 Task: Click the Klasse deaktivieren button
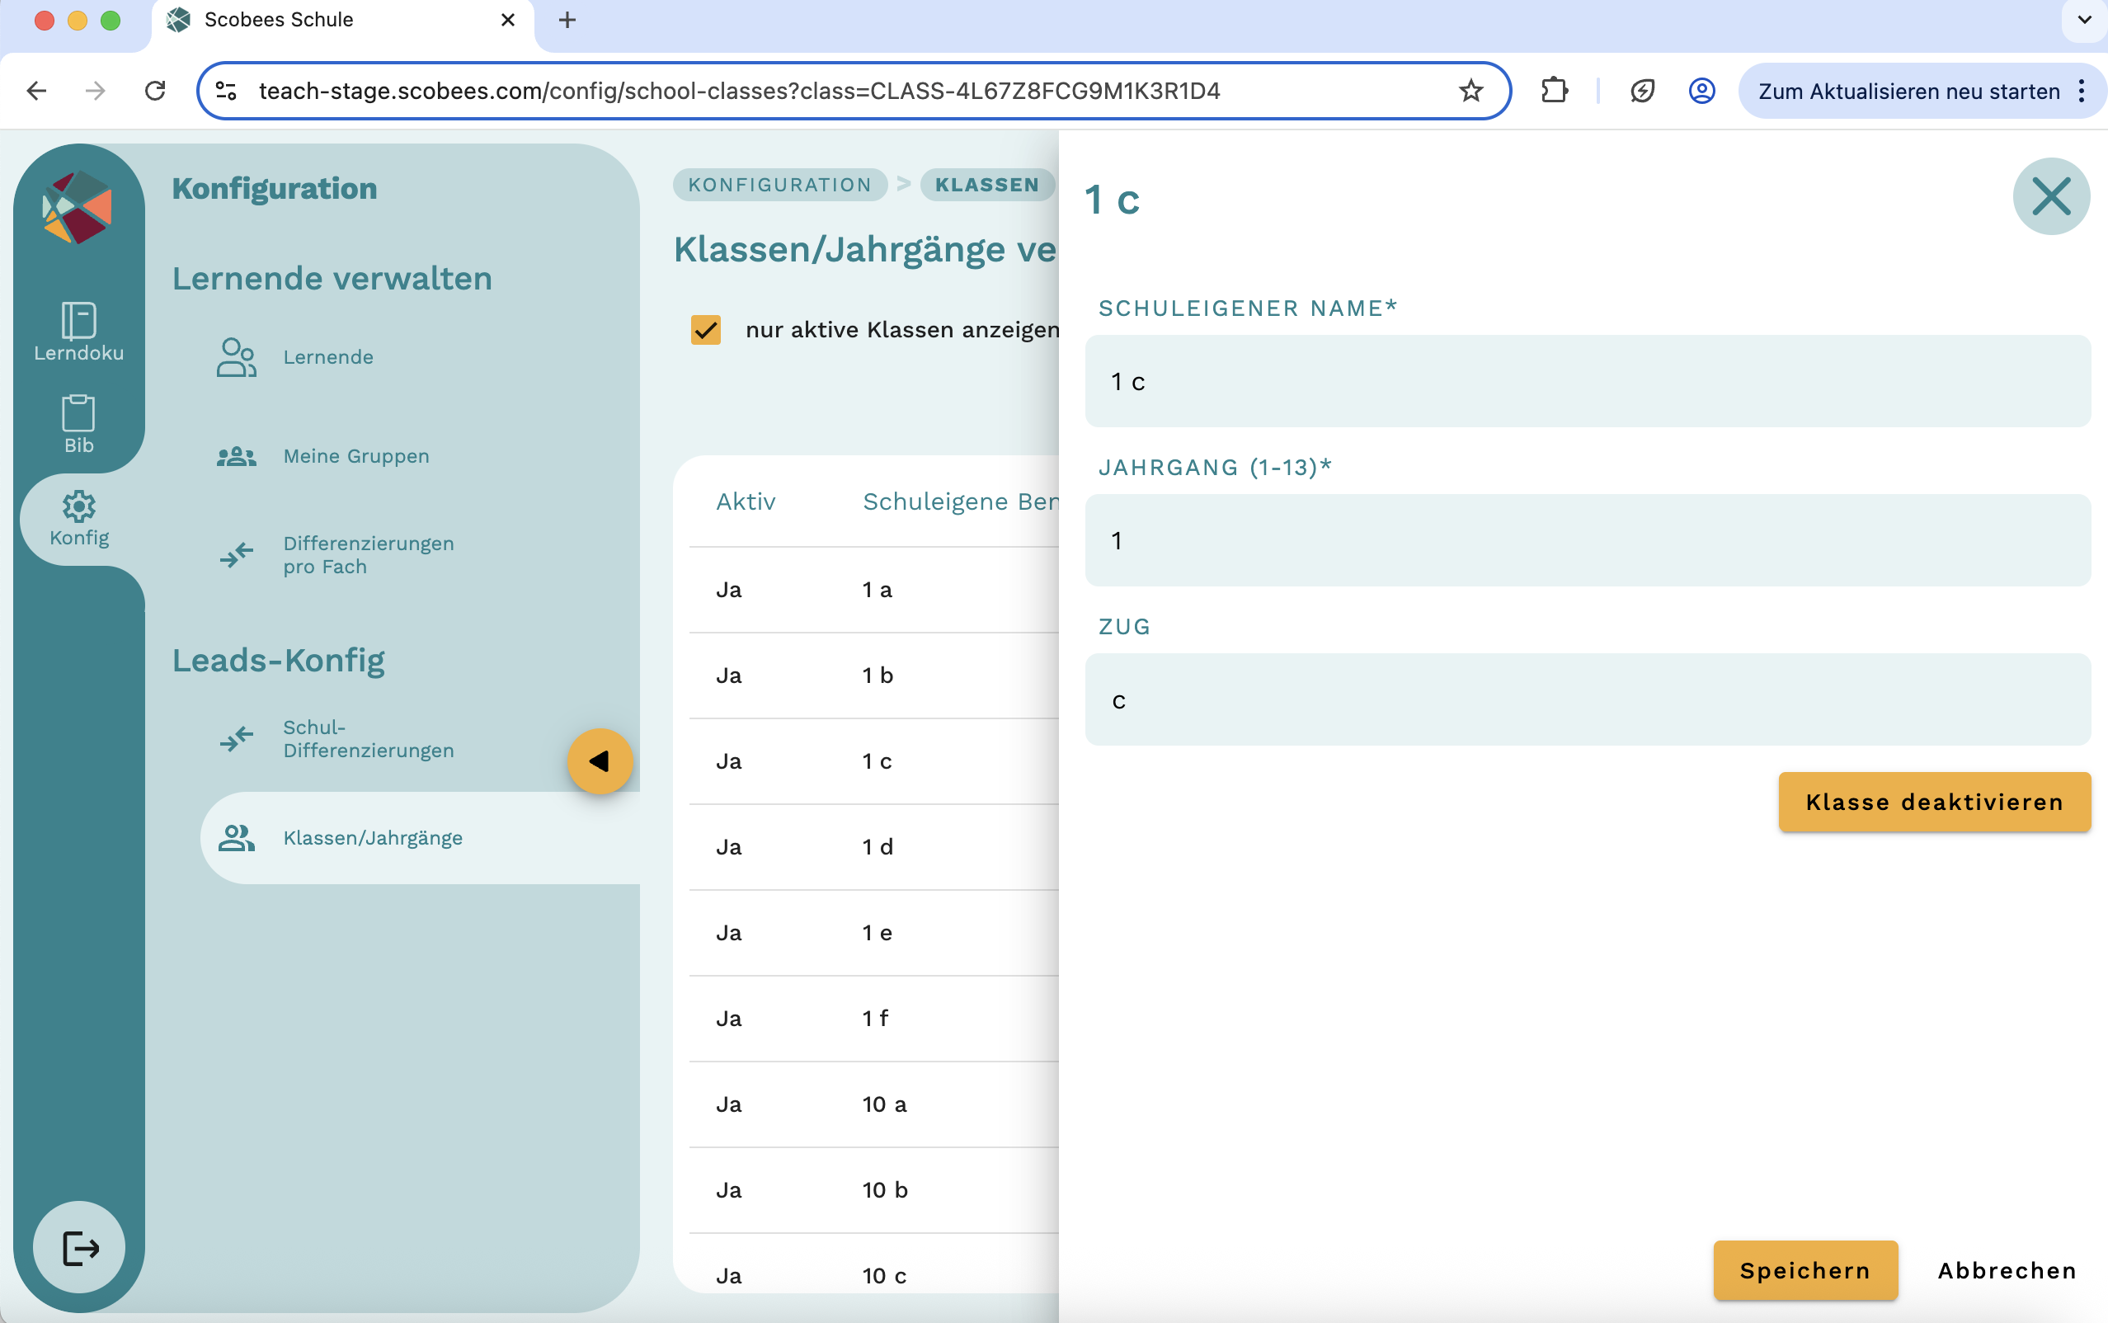[x=1934, y=802]
